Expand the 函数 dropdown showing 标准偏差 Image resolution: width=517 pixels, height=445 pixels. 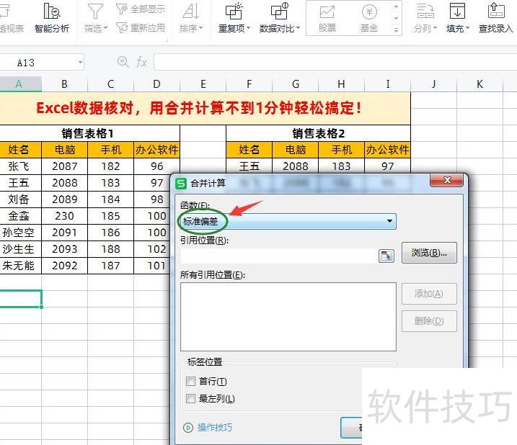390,221
